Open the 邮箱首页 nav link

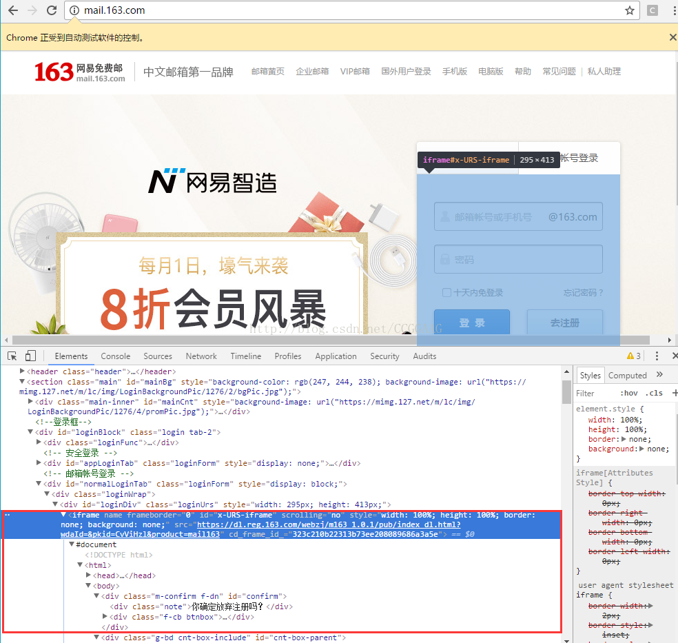point(268,72)
